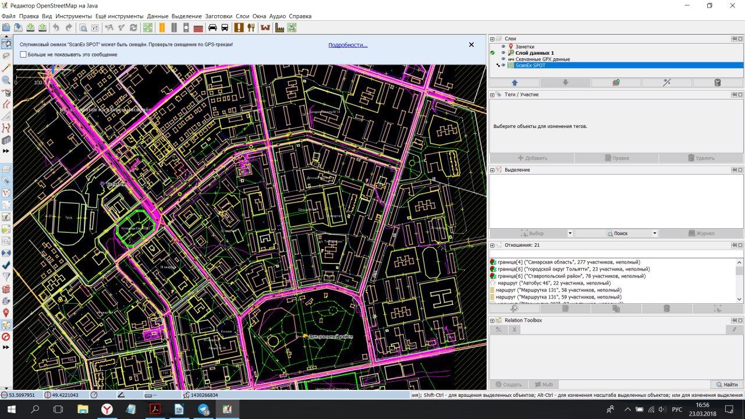Toggle visibility eye of Слой данных 1
745x419 pixels.
pos(503,53)
